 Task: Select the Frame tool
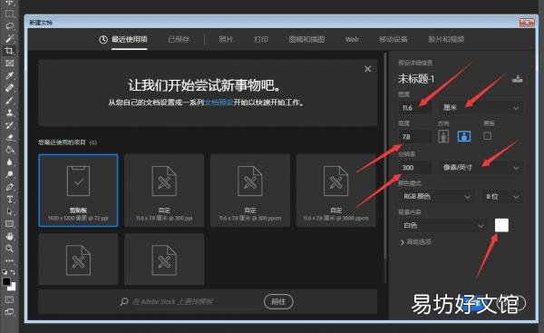pyautogui.click(x=9, y=64)
